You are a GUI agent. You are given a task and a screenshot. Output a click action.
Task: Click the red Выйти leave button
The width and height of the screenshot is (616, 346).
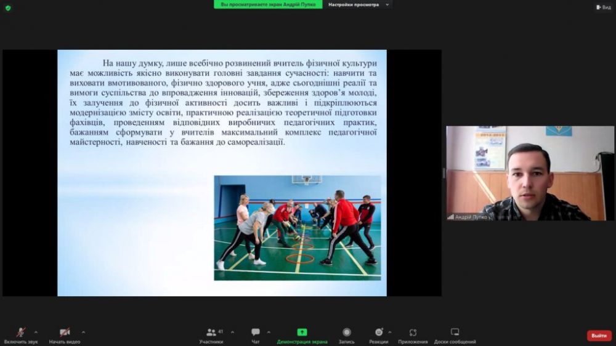(599, 336)
